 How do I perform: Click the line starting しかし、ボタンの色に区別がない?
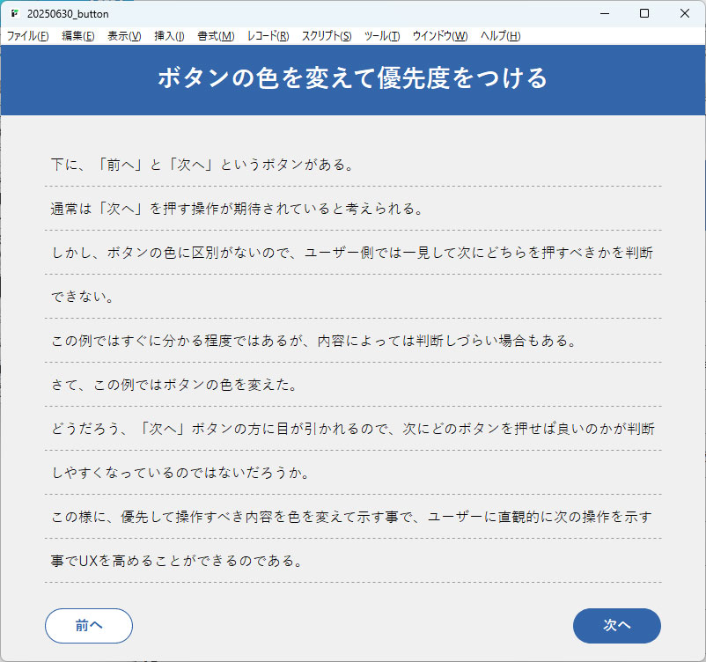(x=352, y=253)
